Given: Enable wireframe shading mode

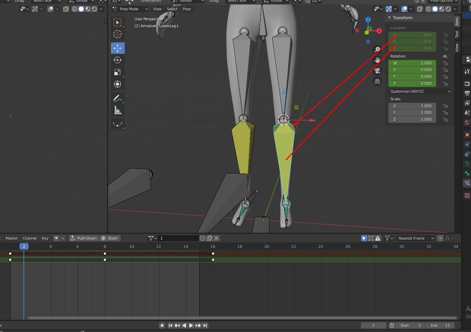Looking at the screenshot, I should click(428, 9).
